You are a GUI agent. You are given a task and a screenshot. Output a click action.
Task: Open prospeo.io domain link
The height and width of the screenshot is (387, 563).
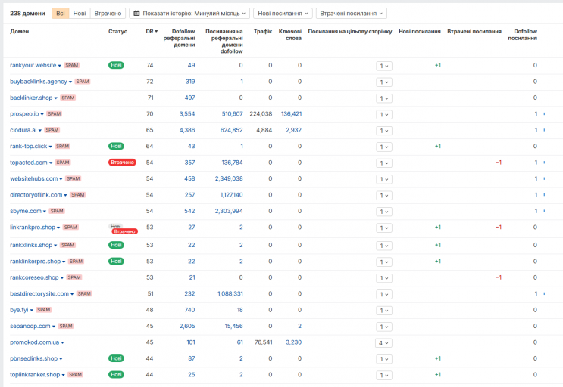(x=24, y=114)
